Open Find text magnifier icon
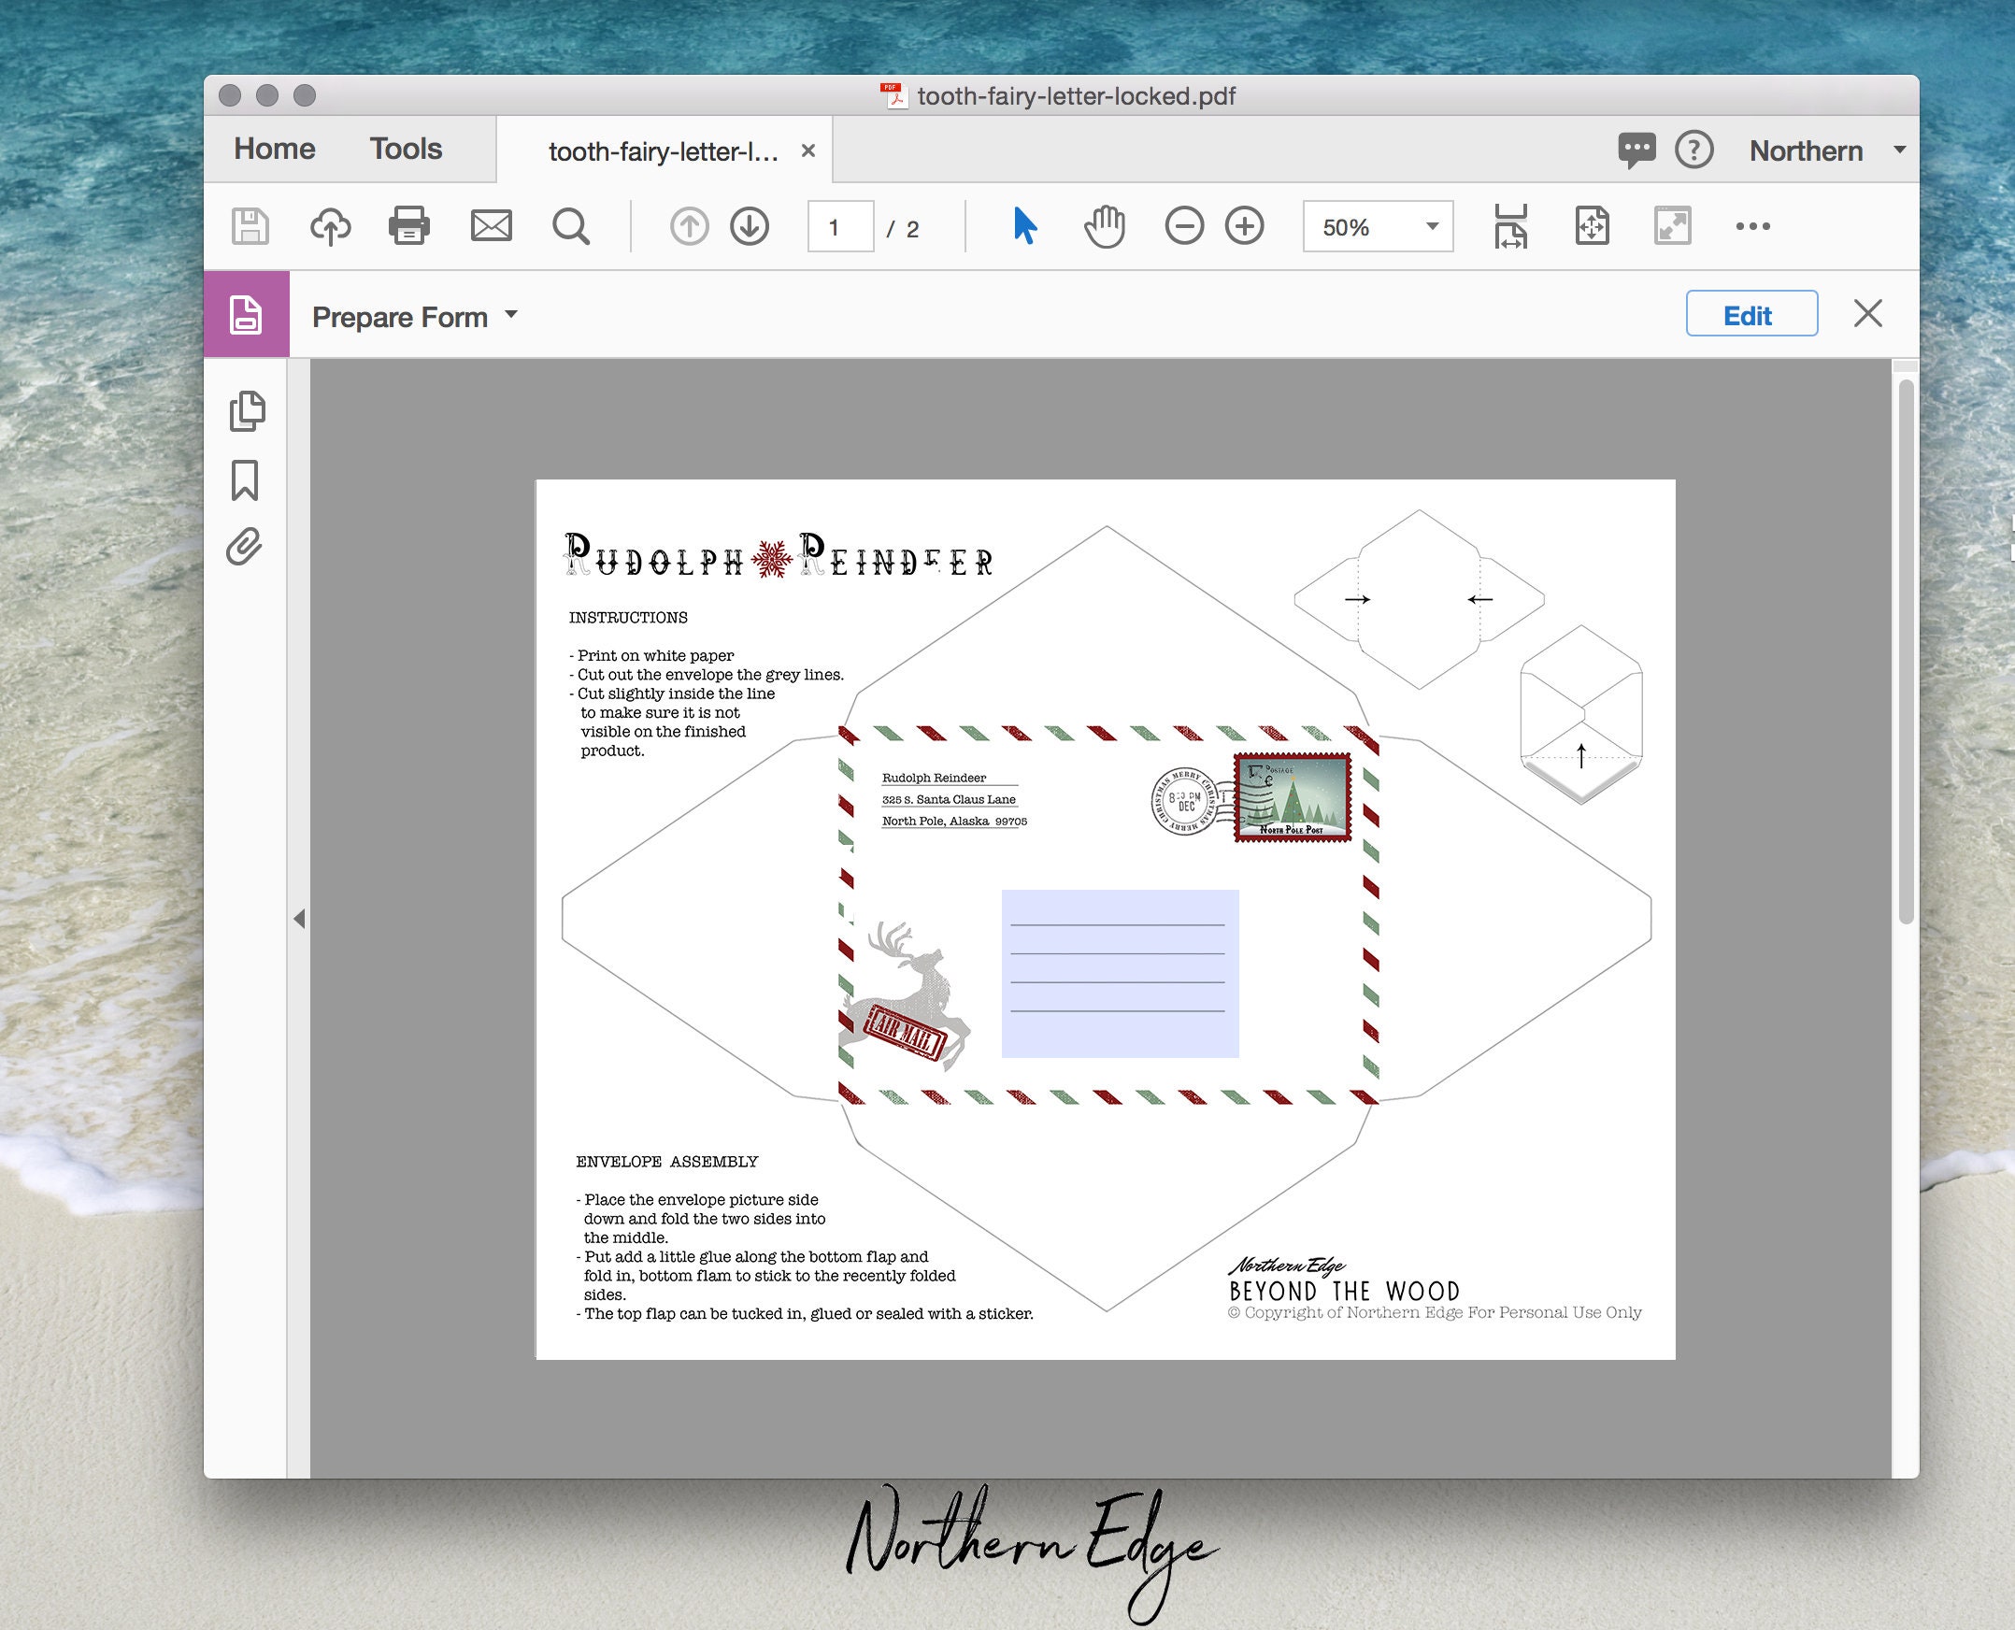The width and height of the screenshot is (2015, 1630). tap(571, 226)
